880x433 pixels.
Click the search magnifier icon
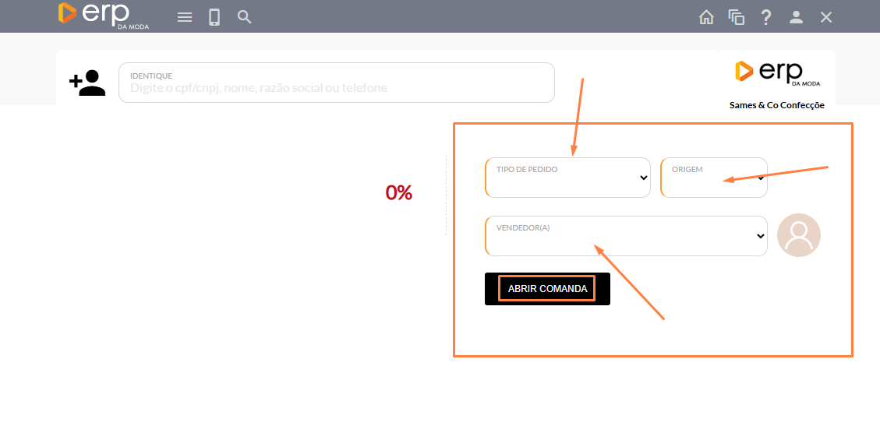point(245,17)
